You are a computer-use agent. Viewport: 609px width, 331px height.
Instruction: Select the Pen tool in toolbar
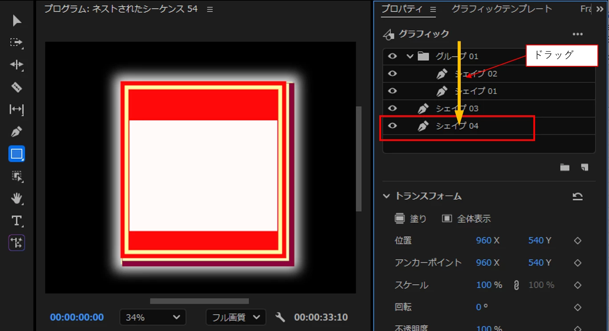coord(16,132)
